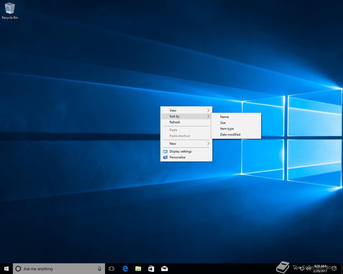Open Task View from the taskbar
Screen dimensions: 343x274
click(111, 269)
